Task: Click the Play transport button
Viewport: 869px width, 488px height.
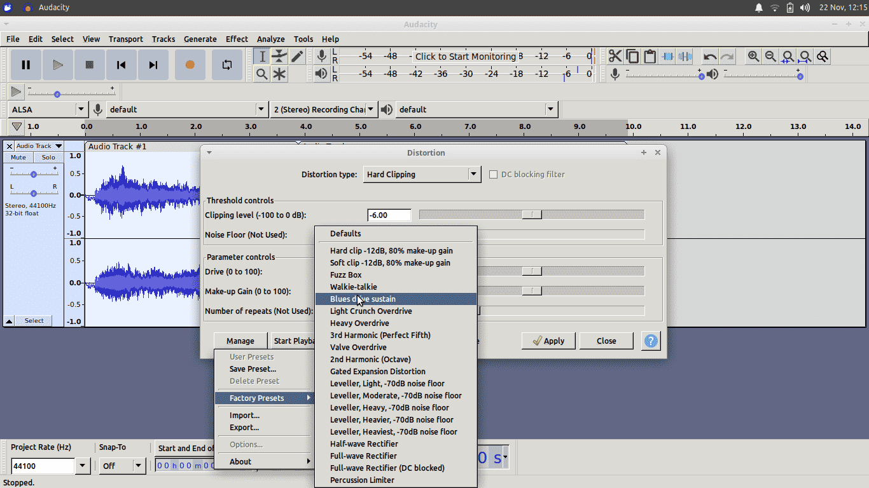Action: click(58, 65)
